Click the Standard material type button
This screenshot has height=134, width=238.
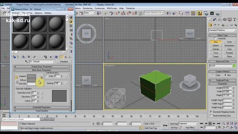point(64,61)
